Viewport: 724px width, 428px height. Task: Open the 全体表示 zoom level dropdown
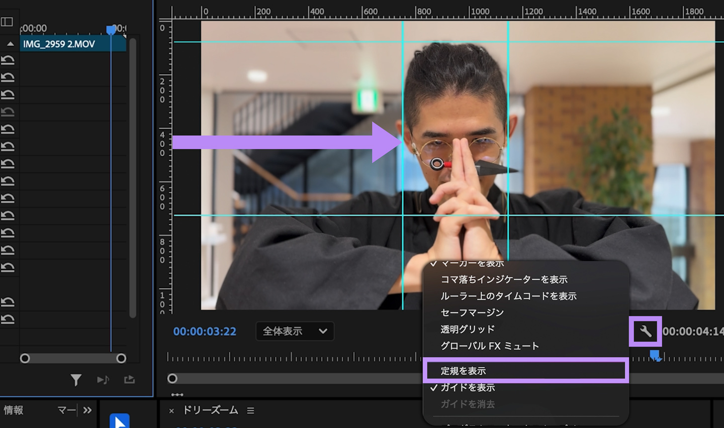295,331
